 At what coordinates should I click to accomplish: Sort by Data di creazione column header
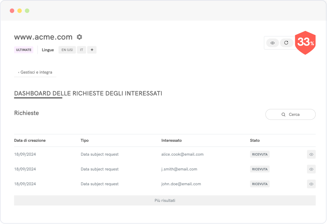point(30,140)
